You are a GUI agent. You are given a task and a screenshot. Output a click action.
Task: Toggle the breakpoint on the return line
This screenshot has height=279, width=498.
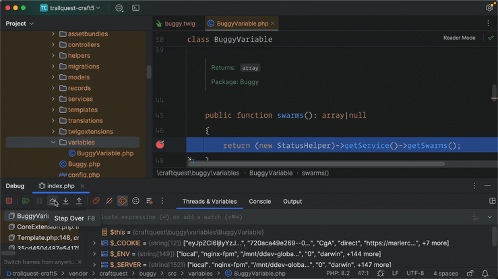pos(160,145)
